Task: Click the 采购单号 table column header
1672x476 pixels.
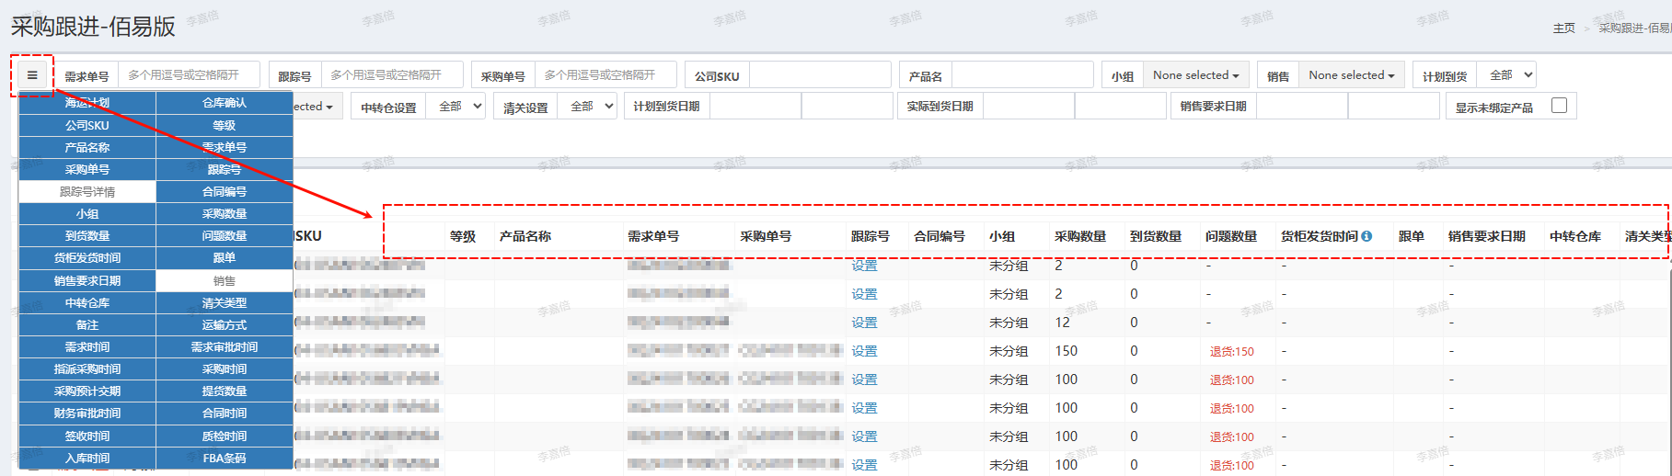Action: click(766, 236)
